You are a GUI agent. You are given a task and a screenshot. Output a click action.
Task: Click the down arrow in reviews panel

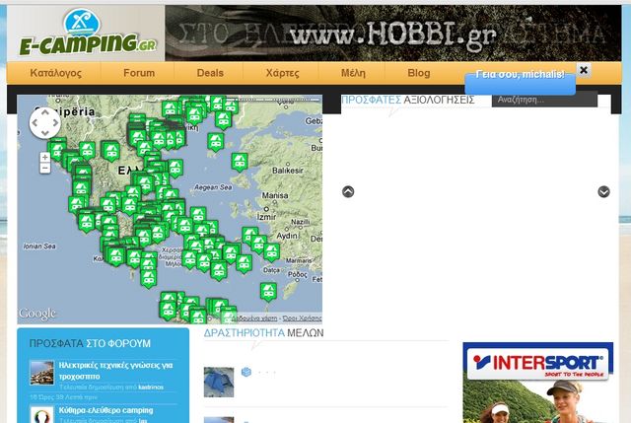[603, 191]
